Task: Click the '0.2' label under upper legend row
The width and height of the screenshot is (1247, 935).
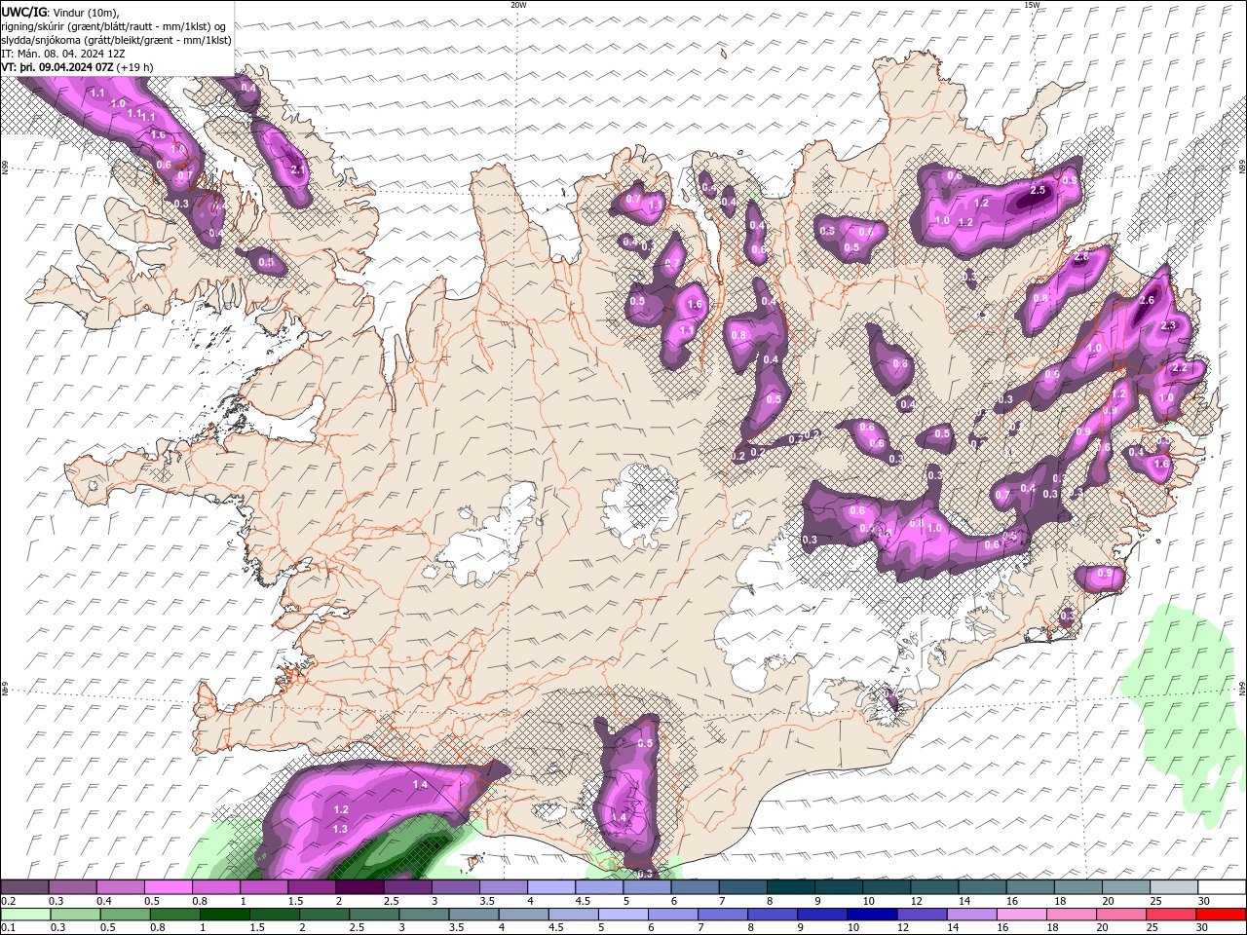Action: pos(8,901)
